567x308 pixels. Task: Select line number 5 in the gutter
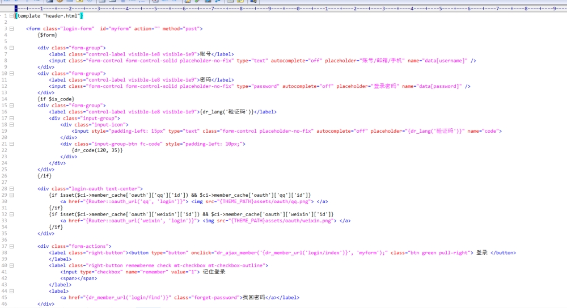point(6,41)
